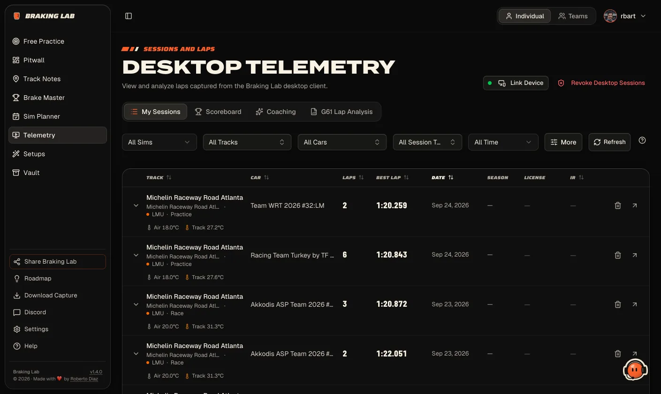Select the My Sessions tab

[x=155, y=112]
